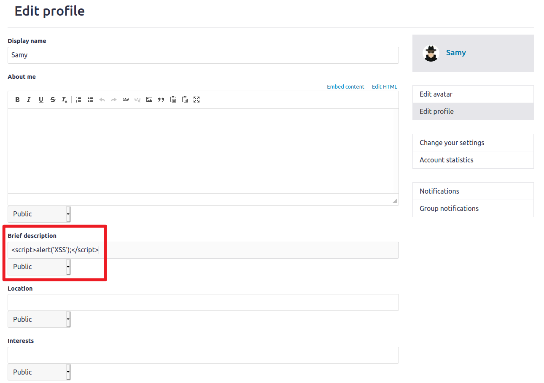Maximize the About me editor

pyautogui.click(x=197, y=100)
